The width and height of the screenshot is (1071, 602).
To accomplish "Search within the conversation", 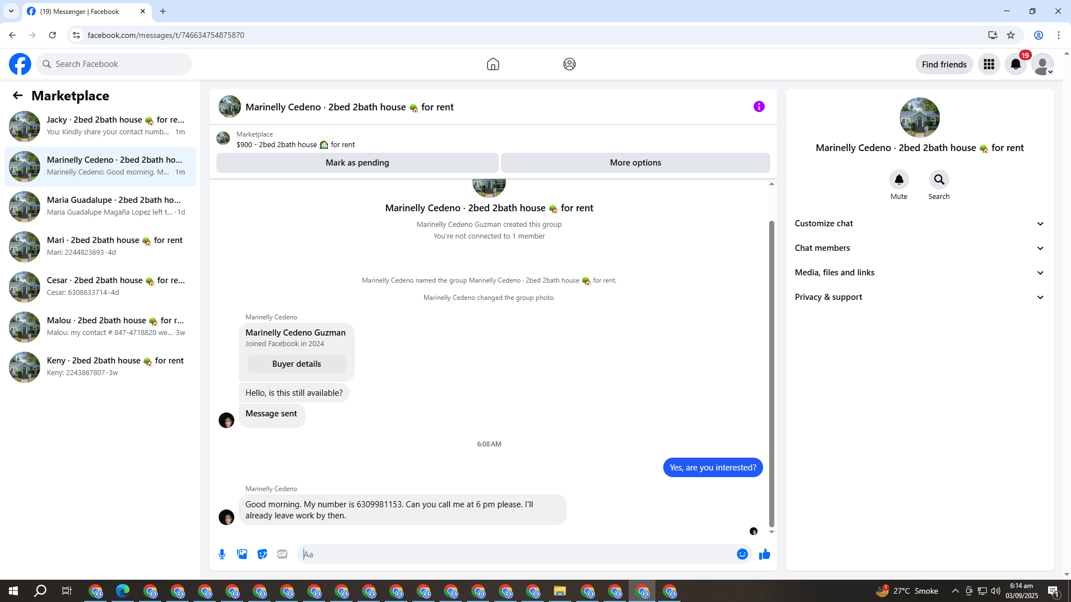I will tap(939, 179).
